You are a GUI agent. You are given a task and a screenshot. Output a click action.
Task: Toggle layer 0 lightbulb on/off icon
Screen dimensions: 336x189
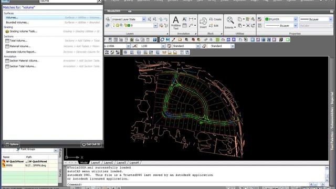click(x=114, y=26)
